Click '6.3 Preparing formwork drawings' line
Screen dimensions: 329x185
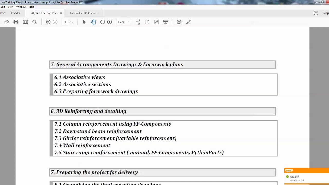pyautogui.click(x=96, y=91)
